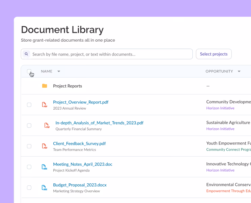Click PDF icon for Project_Overview_Report.pdf
Viewport: 251px width, 203px height.
click(x=45, y=105)
